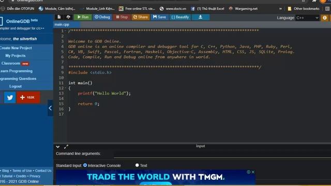Viewport: 331px width, 186px height.
Task: Open Programming Questions link
Action: [x=18, y=79]
